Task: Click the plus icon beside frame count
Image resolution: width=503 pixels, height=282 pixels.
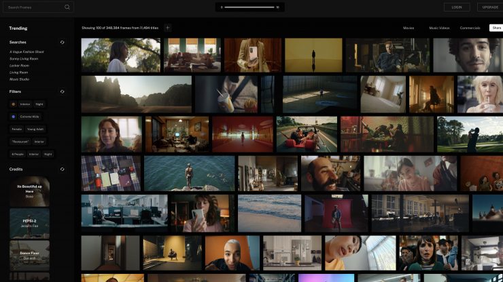Action: click(167, 28)
